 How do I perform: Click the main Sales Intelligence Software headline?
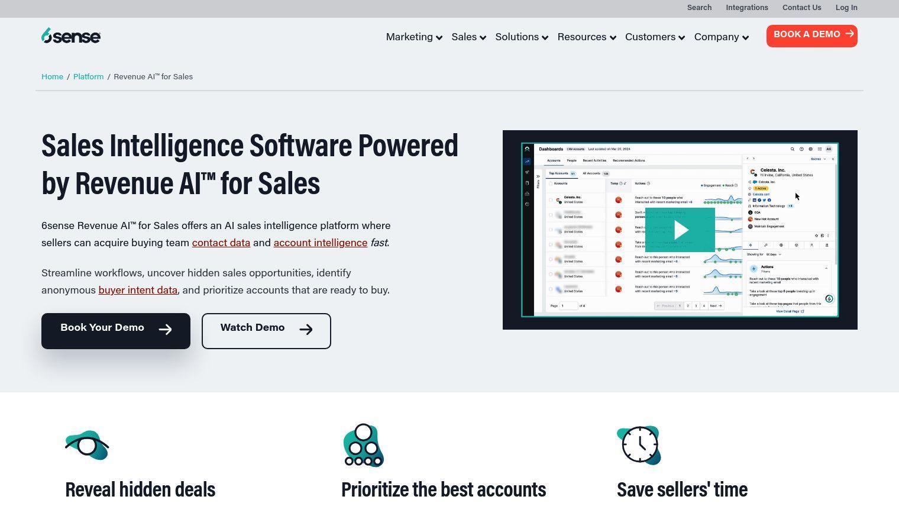point(250,164)
